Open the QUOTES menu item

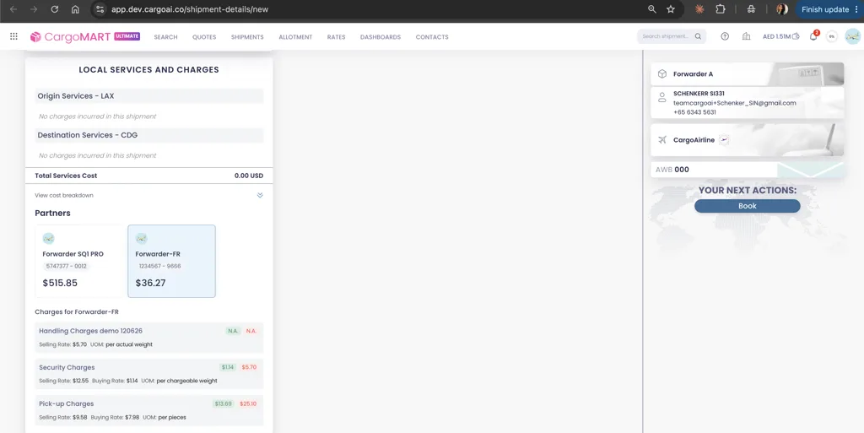pos(204,37)
